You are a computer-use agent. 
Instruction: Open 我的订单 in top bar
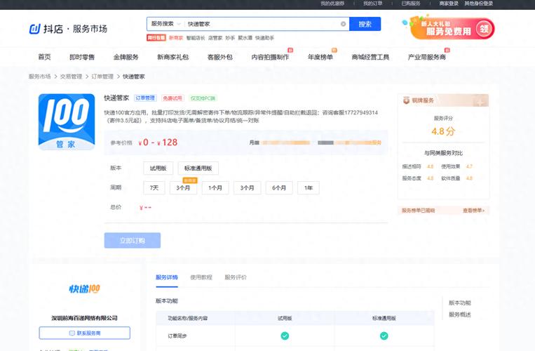pyautogui.click(x=372, y=4)
